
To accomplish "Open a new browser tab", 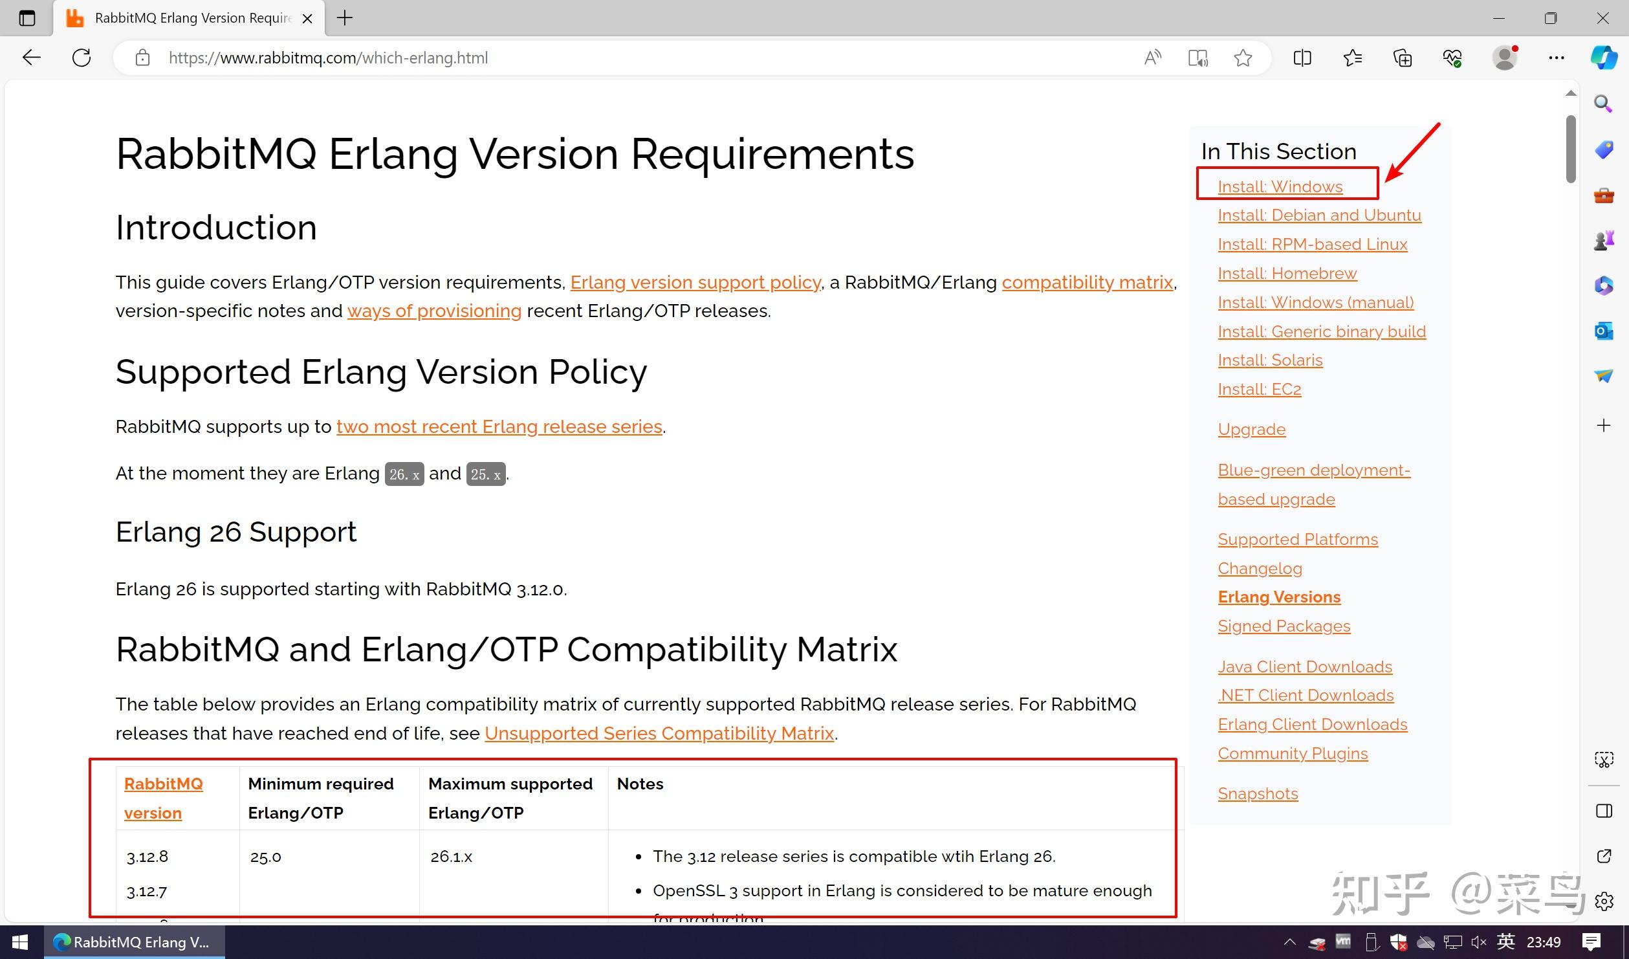I will 345,18.
